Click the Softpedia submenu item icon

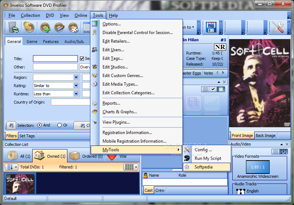click(187, 167)
